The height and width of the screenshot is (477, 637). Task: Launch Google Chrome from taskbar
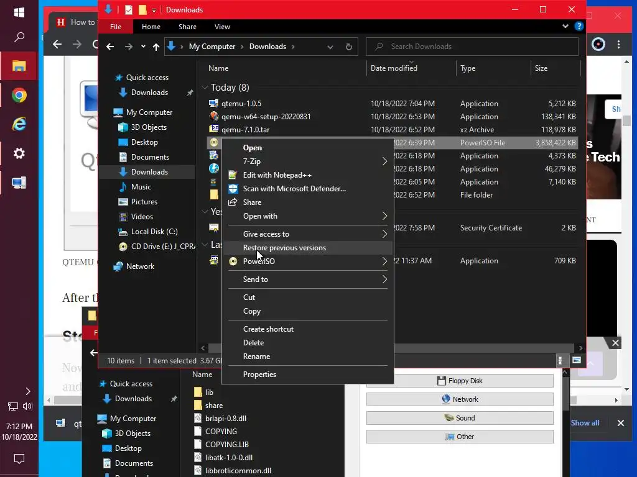point(19,95)
